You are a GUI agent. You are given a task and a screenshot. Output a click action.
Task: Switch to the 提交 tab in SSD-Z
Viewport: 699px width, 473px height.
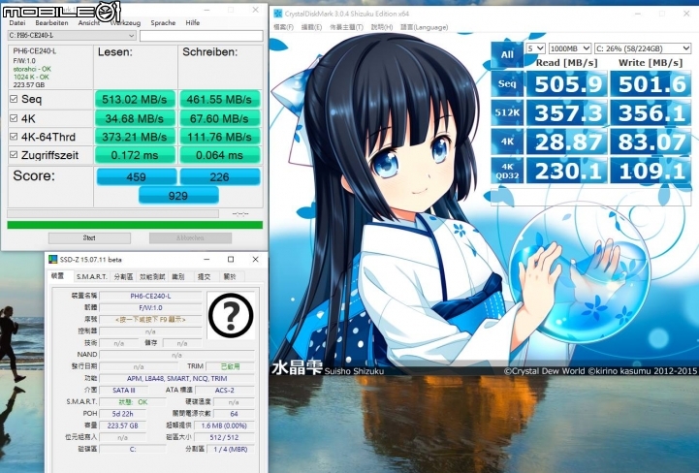[x=205, y=277]
